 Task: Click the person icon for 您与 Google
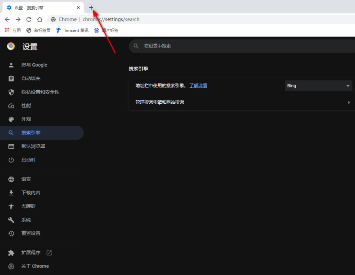pyautogui.click(x=11, y=65)
